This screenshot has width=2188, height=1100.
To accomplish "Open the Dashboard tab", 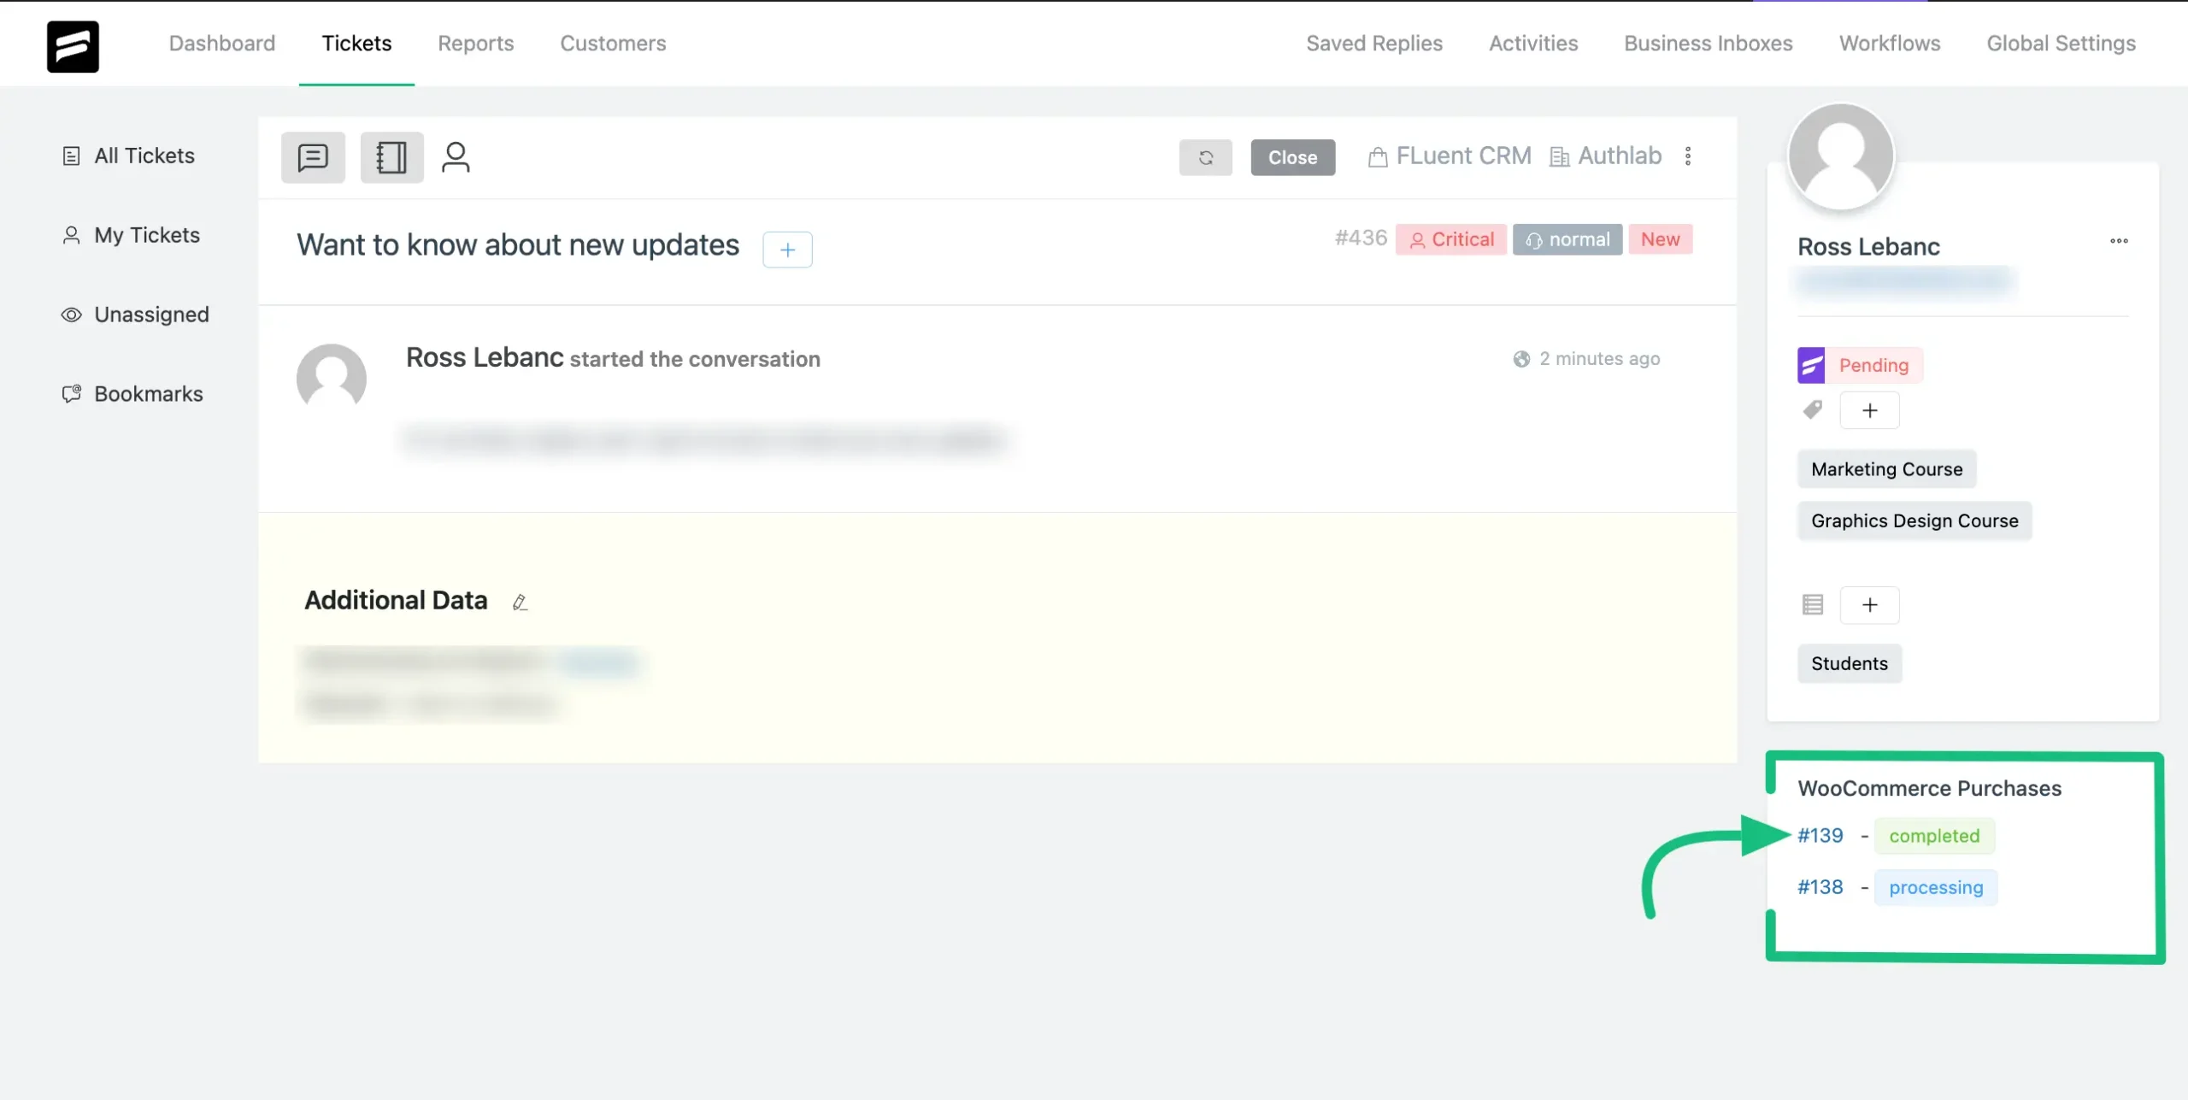I will point(222,43).
